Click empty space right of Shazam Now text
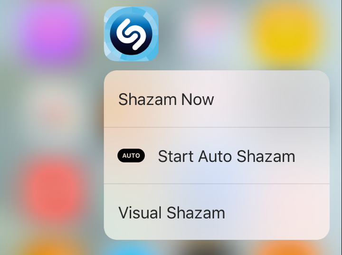Viewport: 342px width, 255px height. pos(270,99)
